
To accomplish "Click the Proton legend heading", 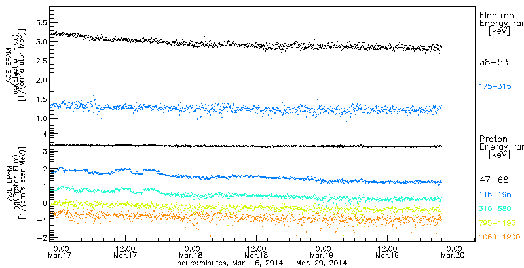I will coord(493,139).
